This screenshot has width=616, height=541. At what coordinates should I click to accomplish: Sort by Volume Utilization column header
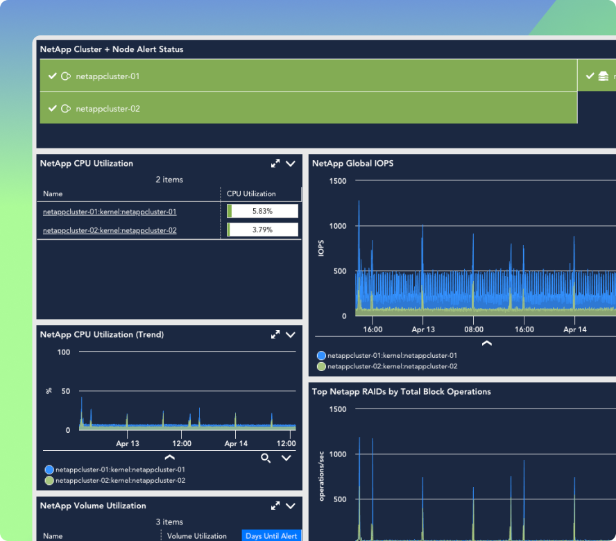tap(197, 536)
